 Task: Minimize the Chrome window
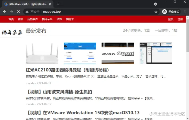[165, 2]
